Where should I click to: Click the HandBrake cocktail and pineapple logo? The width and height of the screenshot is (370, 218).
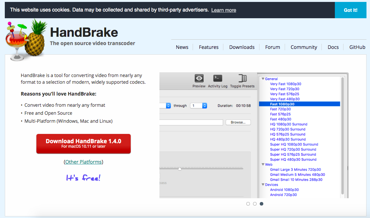coord(26,40)
